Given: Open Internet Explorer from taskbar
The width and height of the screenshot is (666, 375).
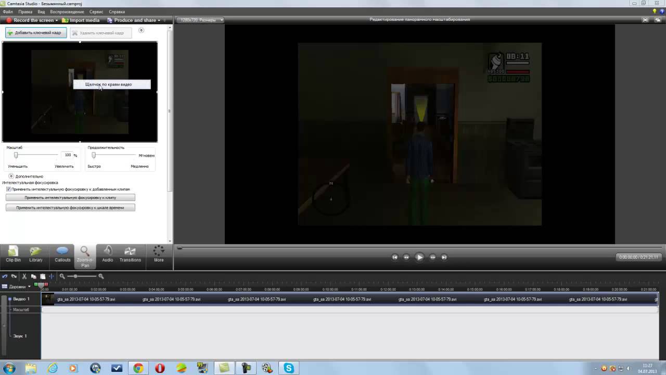Looking at the screenshot, I should pyautogui.click(x=53, y=368).
